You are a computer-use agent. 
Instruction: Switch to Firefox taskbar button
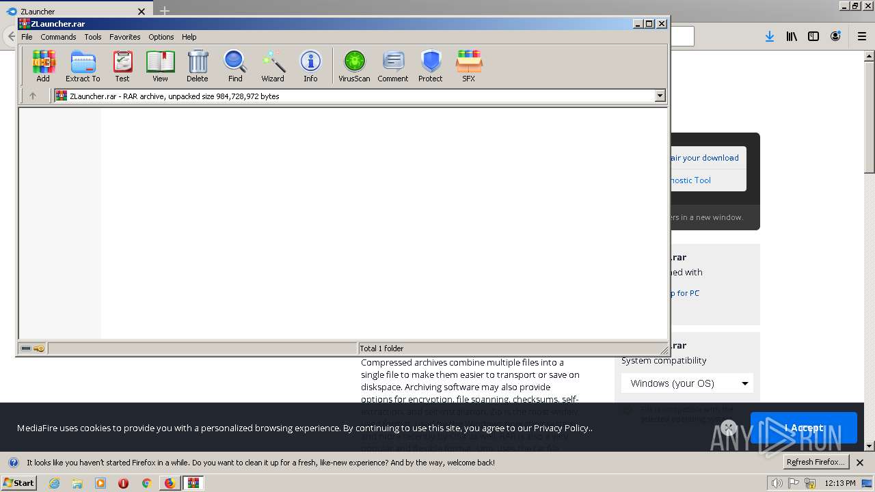[x=170, y=483]
